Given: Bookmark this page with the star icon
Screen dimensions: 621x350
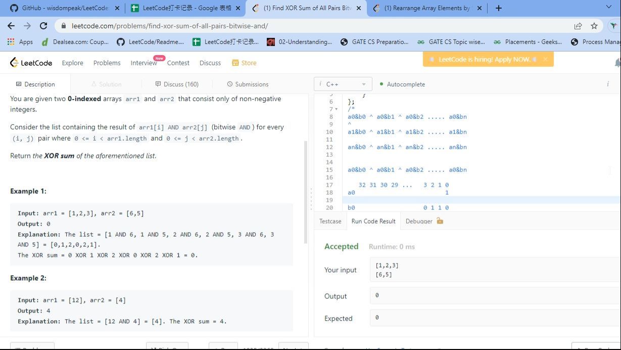Looking at the screenshot, I should point(594,26).
